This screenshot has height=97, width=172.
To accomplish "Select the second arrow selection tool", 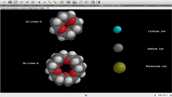I will point(27,2).
